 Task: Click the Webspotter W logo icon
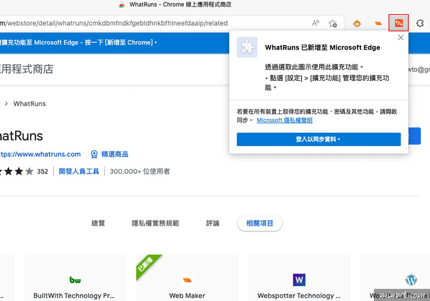(299, 280)
